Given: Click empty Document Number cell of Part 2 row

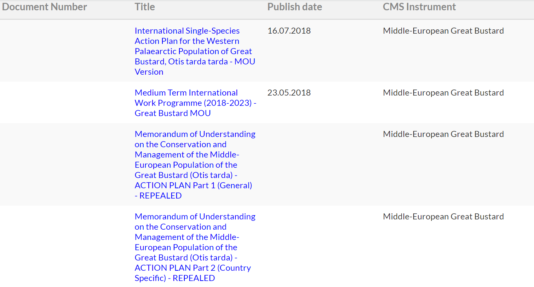Looking at the screenshot, I should 66,246.
